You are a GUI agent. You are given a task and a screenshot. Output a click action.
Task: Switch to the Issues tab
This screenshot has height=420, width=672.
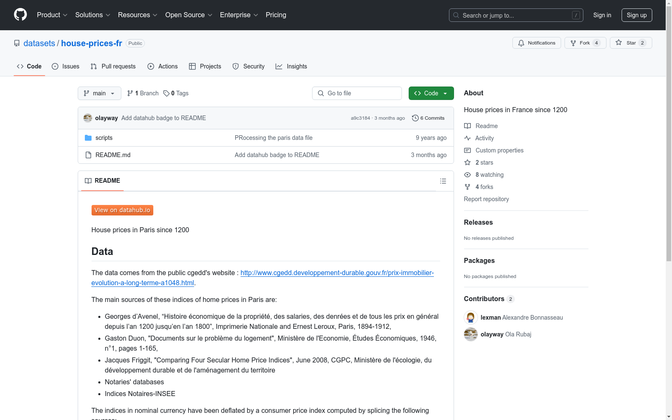(66, 66)
